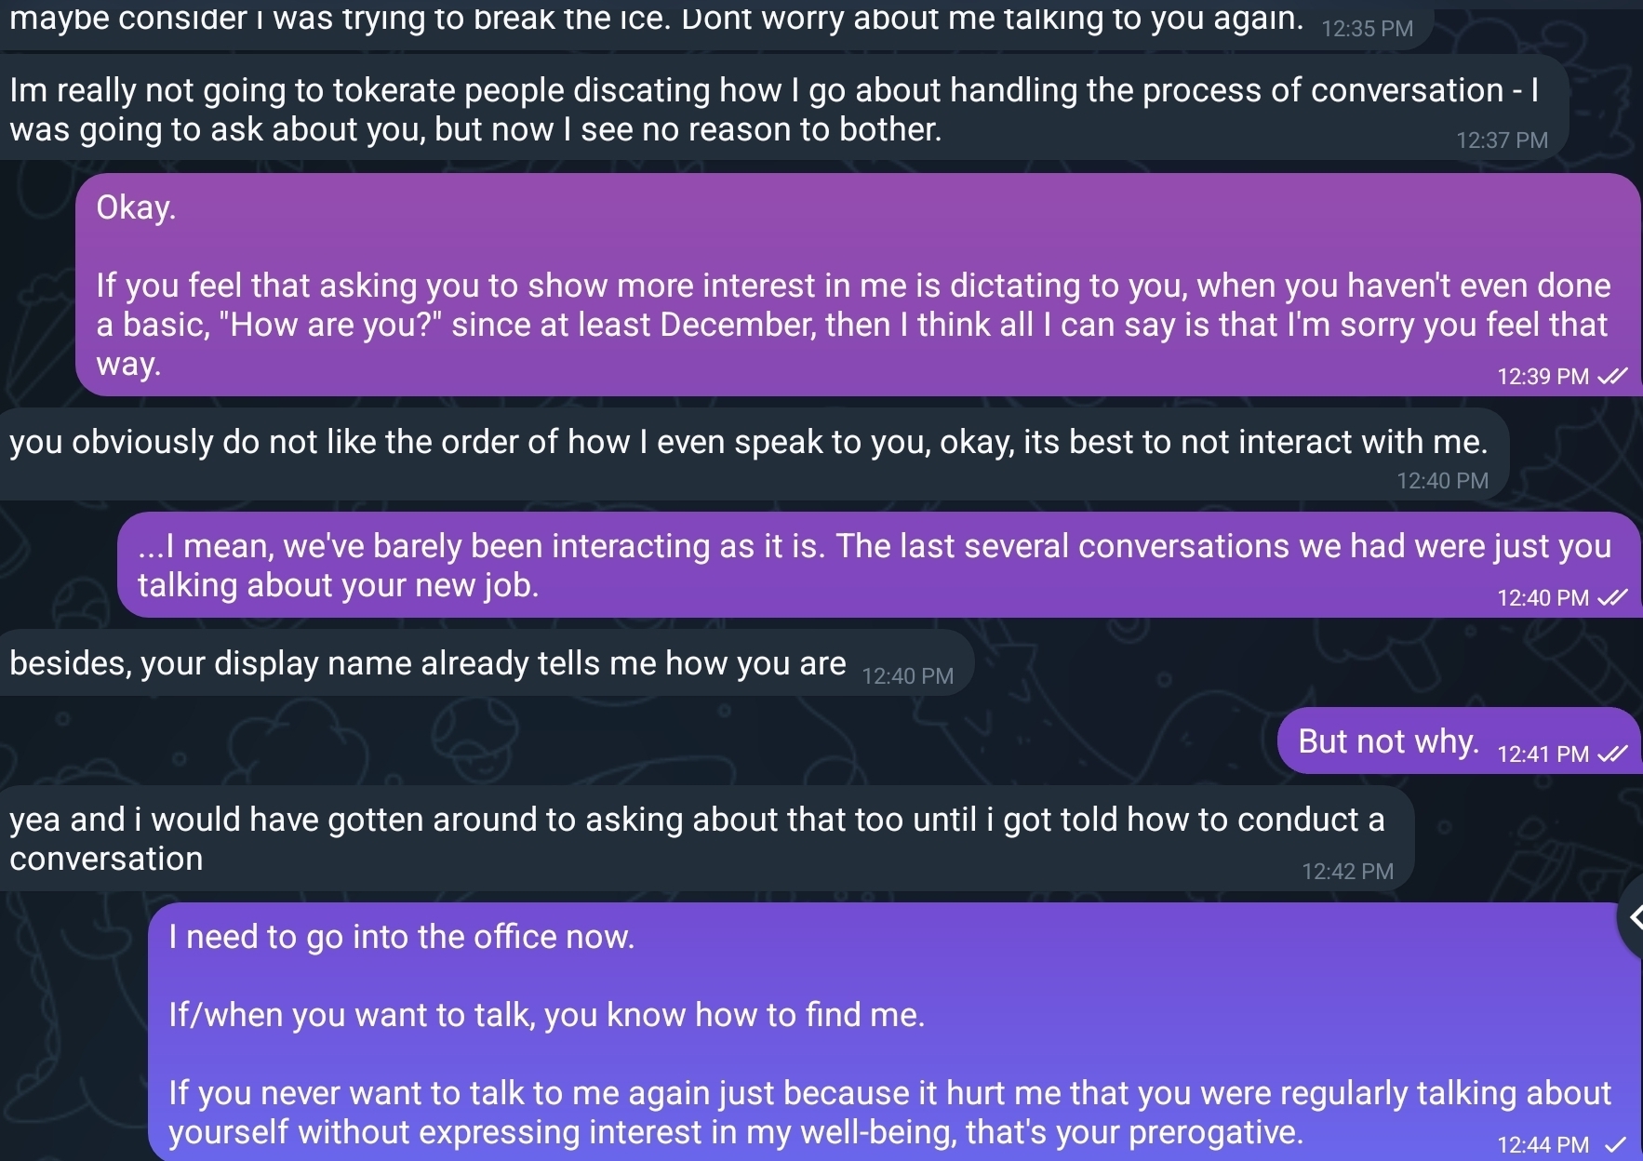The image size is (1643, 1161).
Task: Click 12:40 PM timestamp on display name message
Action: (907, 676)
